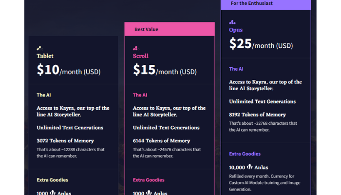This screenshot has height=195, width=341.
Task: Choose the Scroll plan title
Action: tap(141, 56)
